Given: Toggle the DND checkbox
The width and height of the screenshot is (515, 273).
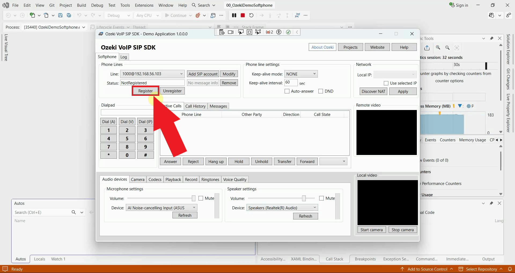Looking at the screenshot, I should [x=321, y=91].
